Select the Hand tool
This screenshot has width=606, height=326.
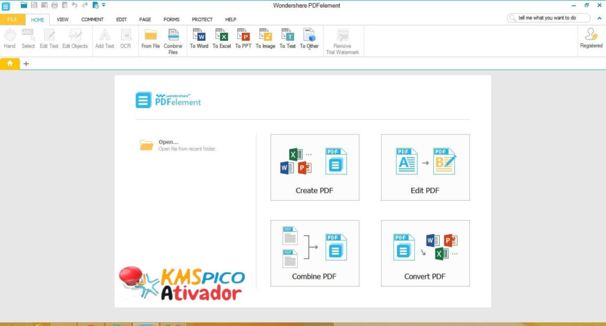coord(9,38)
